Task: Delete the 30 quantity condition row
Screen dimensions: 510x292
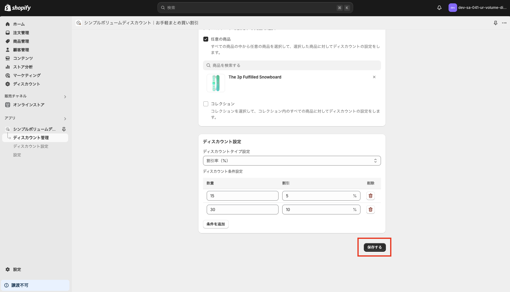Action: point(371,210)
